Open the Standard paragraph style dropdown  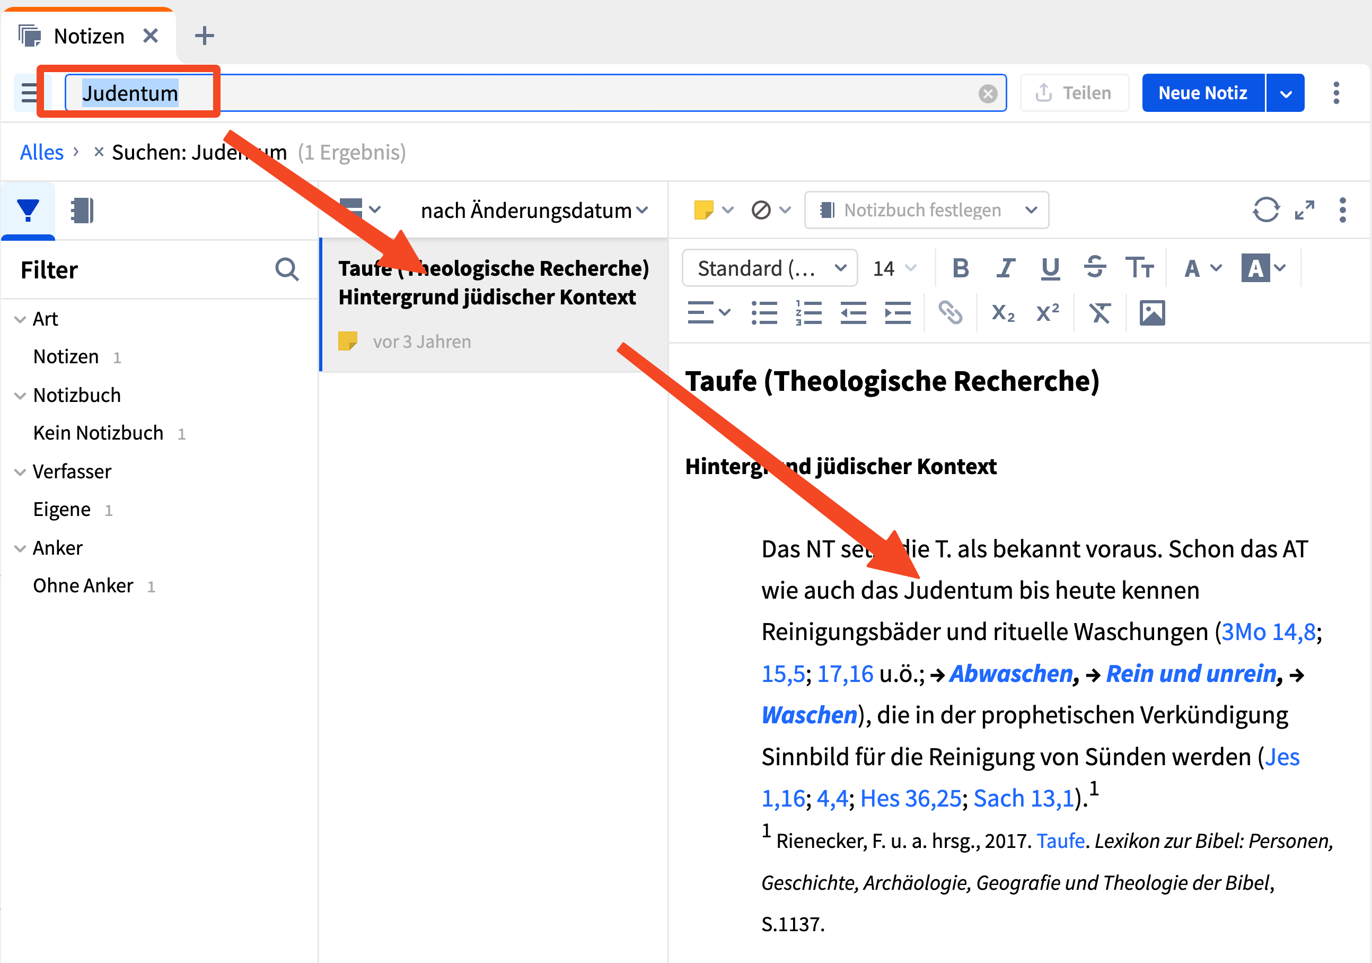770,268
